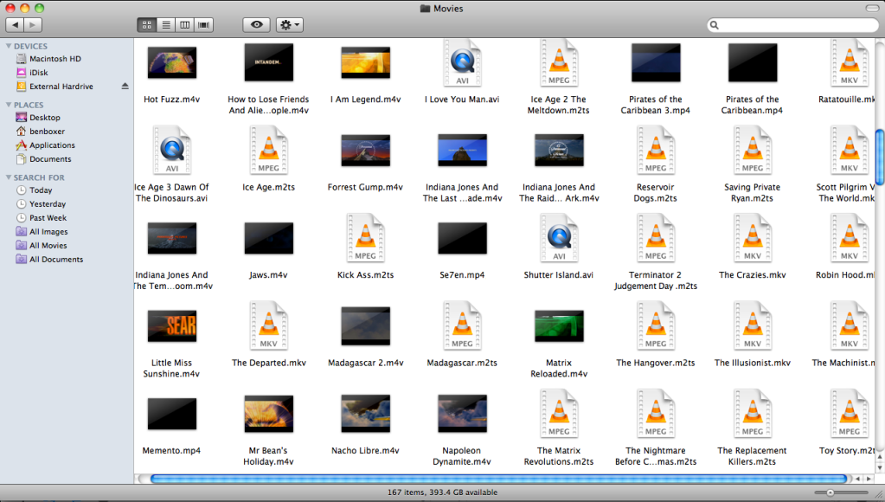The image size is (885, 502).
Task: Click the Napoleon Dynamite.m4v file name
Action: pos(462,456)
